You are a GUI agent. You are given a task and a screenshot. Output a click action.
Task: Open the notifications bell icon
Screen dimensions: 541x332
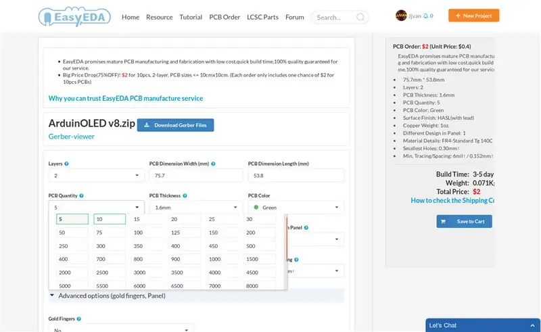click(425, 16)
